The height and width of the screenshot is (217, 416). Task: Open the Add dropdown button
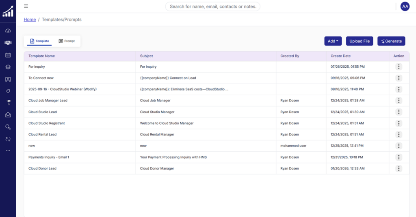click(x=333, y=41)
